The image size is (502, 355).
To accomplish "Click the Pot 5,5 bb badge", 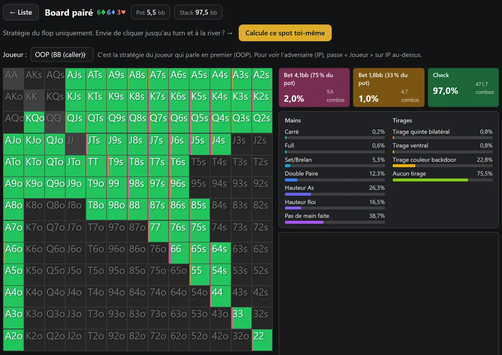I will pos(151,13).
